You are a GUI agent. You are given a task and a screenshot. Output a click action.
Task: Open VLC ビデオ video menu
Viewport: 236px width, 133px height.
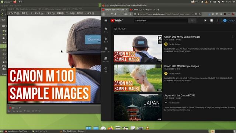(x=50, y=13)
